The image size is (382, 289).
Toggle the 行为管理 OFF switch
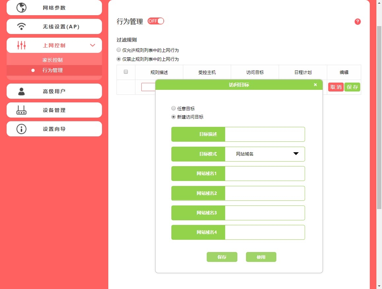156,21
